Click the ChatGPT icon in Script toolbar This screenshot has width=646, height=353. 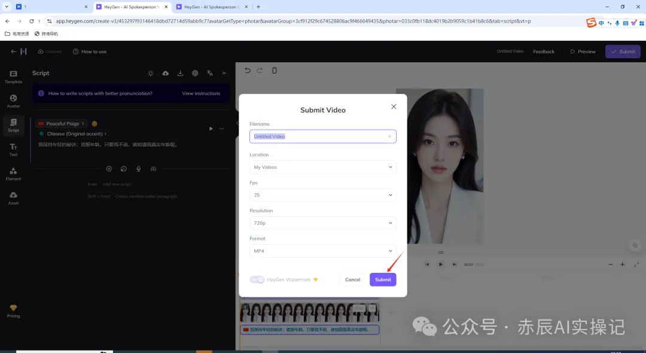[195, 73]
